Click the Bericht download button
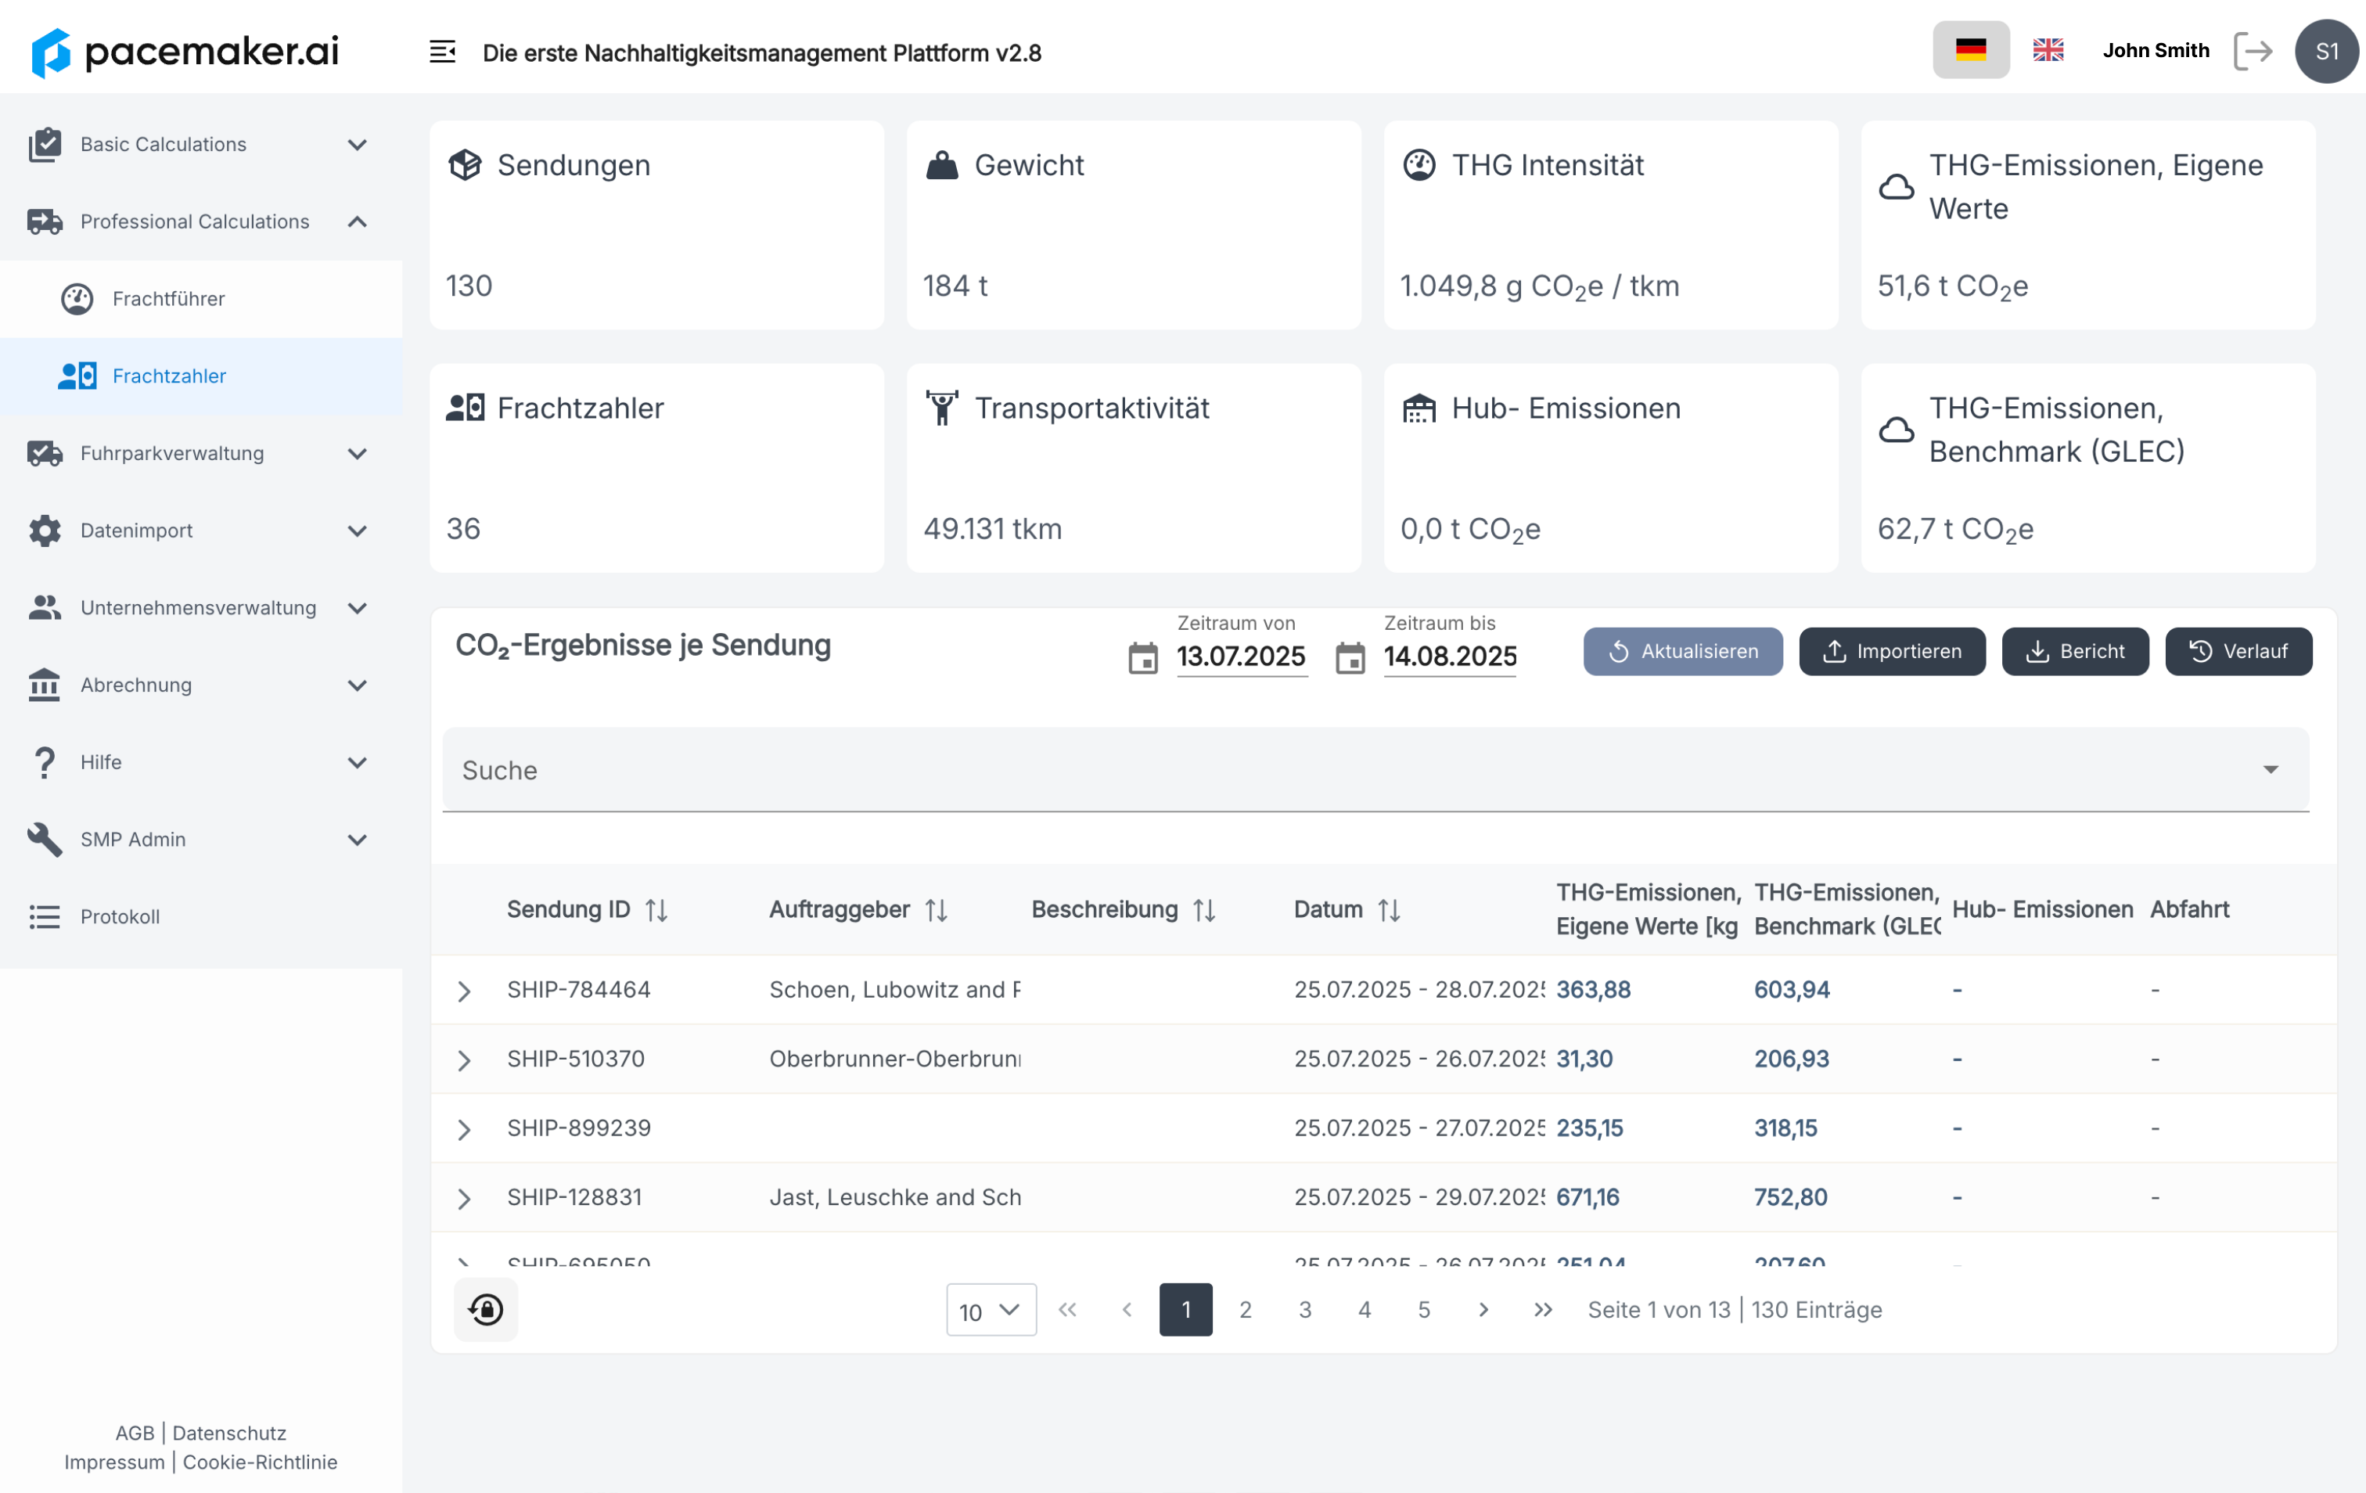2366x1493 pixels. point(2074,652)
